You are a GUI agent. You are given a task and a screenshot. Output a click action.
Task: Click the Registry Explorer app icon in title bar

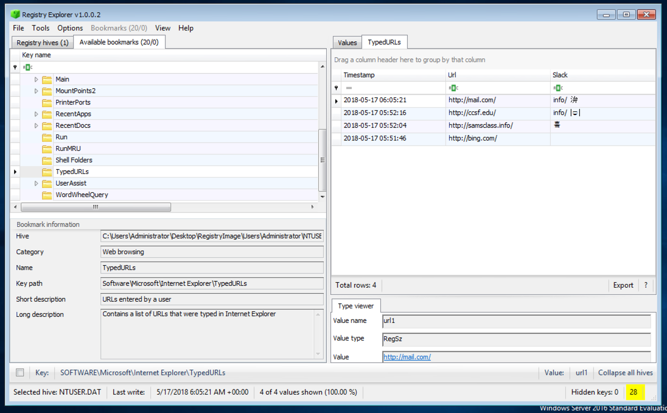tap(15, 15)
